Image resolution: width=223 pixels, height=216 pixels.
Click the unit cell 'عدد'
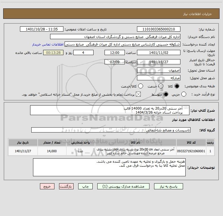tap(81, 151)
